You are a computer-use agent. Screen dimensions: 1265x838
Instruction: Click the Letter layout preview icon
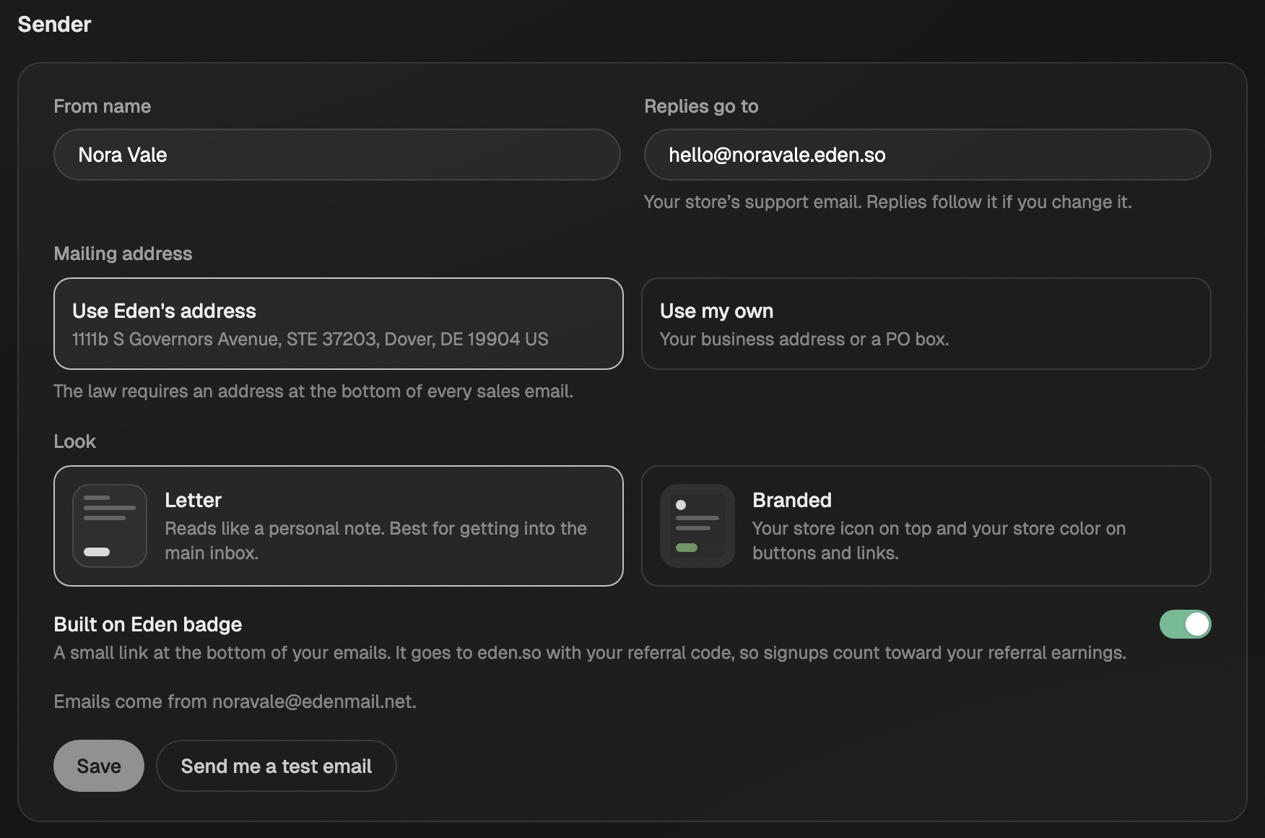[x=110, y=526]
